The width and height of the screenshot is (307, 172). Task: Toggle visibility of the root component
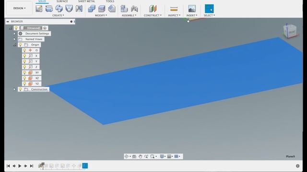(16, 28)
